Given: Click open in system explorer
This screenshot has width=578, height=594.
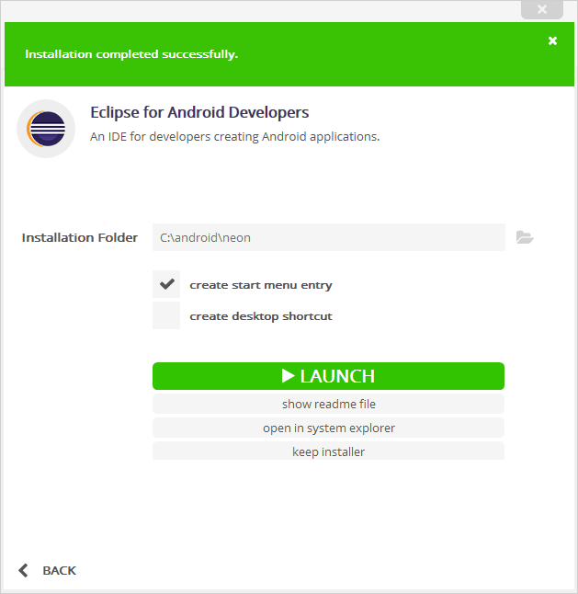Looking at the screenshot, I should 328,428.
